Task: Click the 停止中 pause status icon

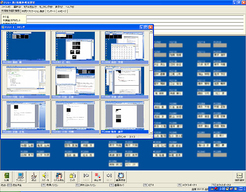Action: 97,177
